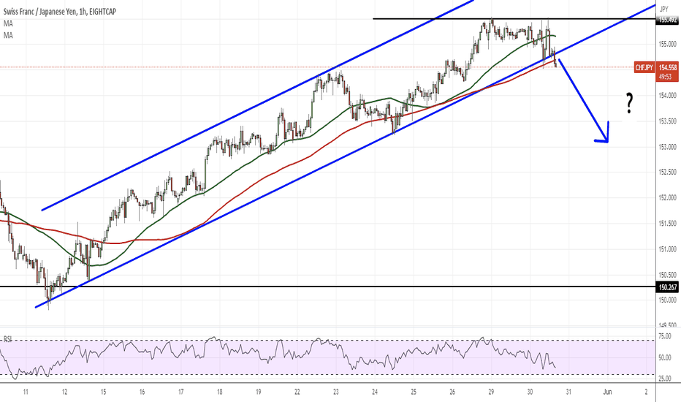
Task: Click the Jun label on the time axis
Action: coord(607,392)
